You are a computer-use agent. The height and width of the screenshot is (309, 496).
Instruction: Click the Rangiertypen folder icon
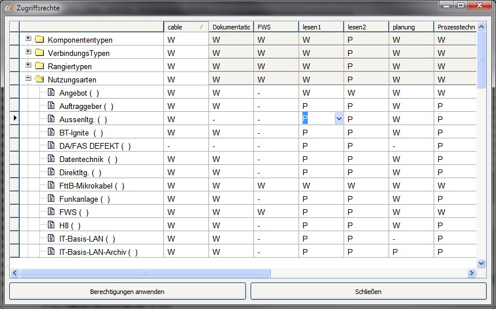39,66
